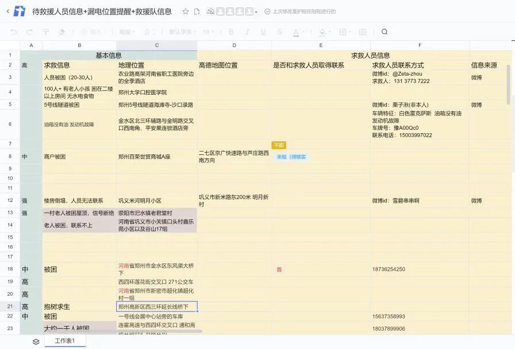The image size is (515, 349).
Task: Apply the font color A swatch
Action: pos(296,32)
